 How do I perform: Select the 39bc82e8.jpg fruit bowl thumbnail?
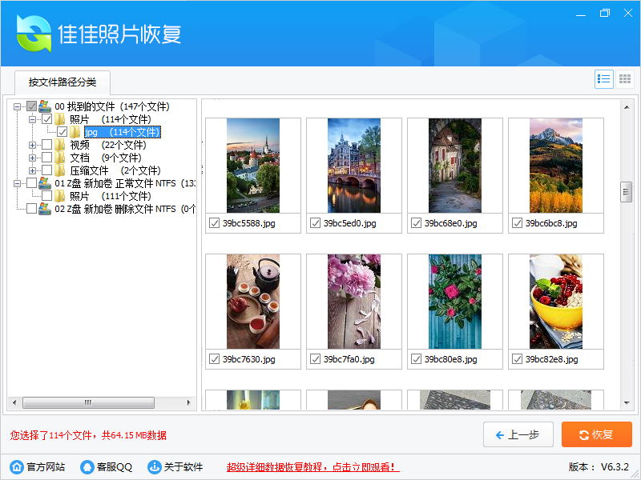556,302
